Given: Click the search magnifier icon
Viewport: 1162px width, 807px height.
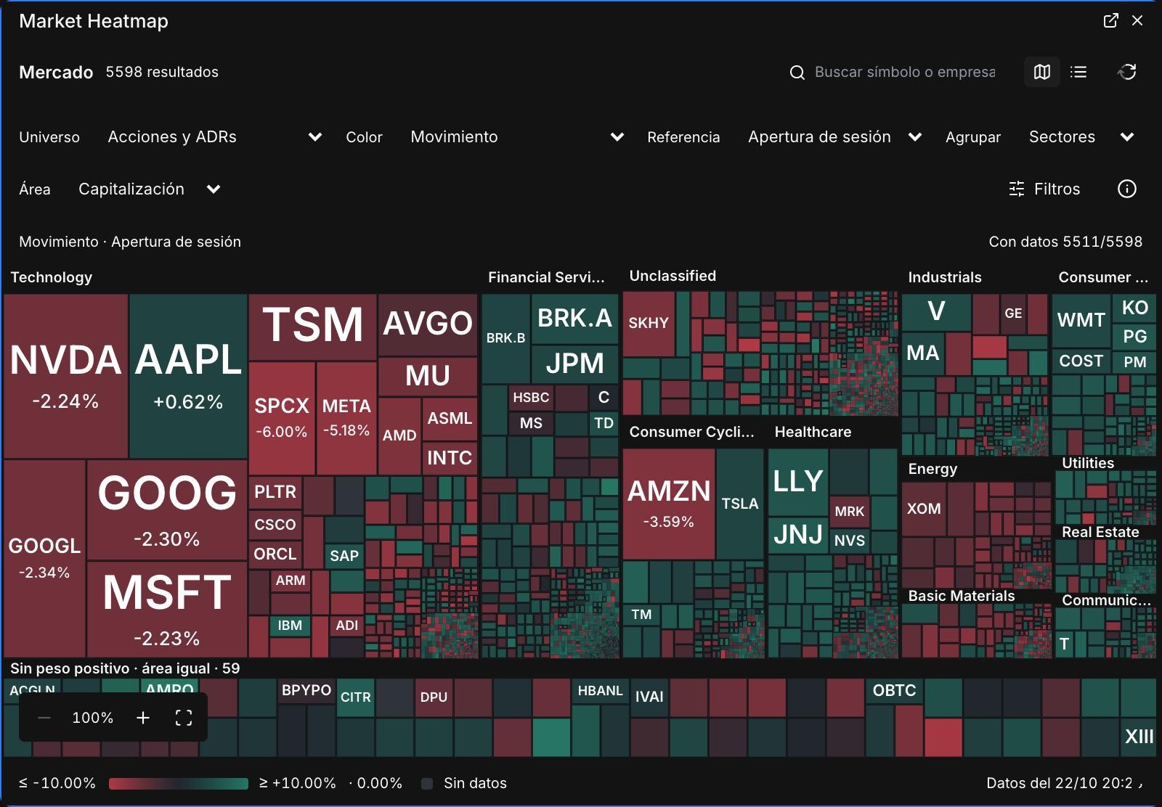Looking at the screenshot, I should coord(797,73).
